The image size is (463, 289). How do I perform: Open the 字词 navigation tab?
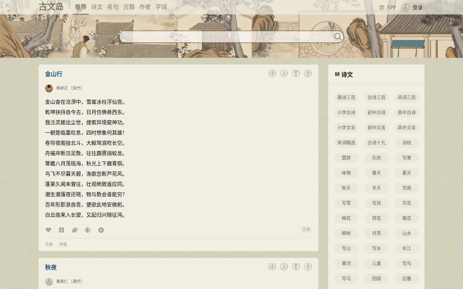(161, 7)
